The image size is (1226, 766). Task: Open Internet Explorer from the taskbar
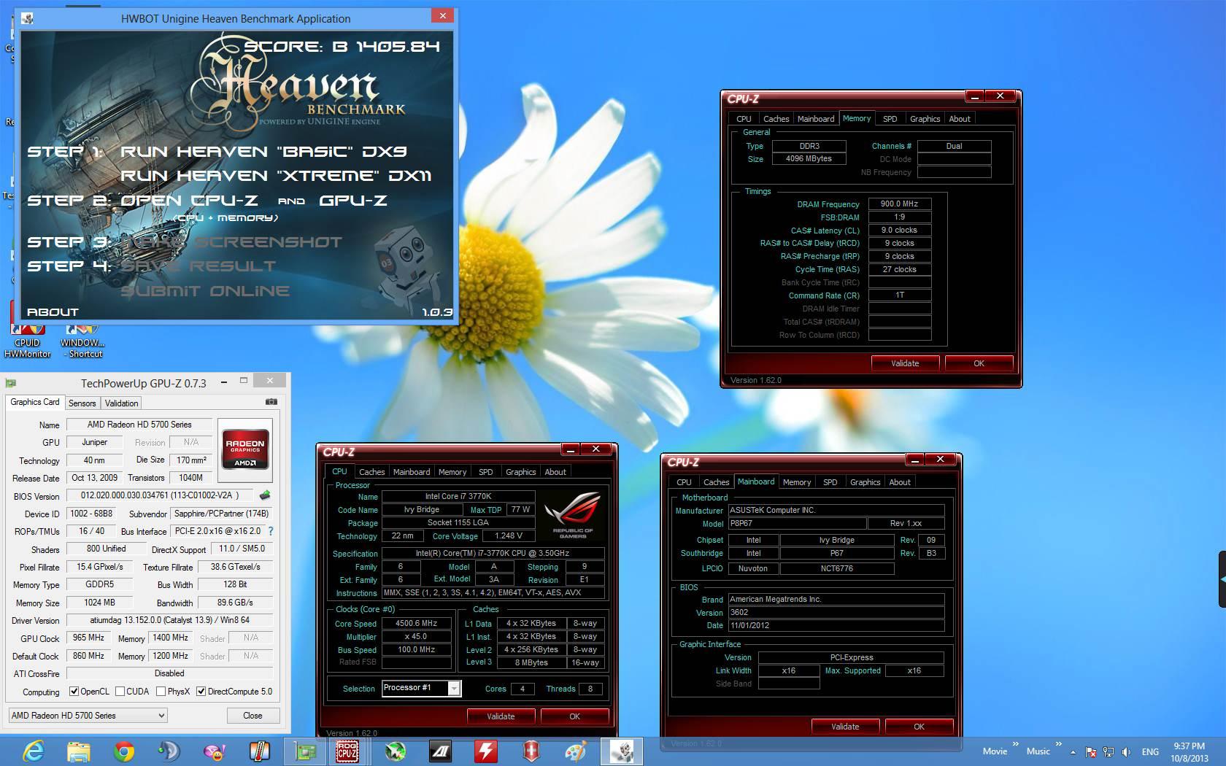click(x=34, y=751)
